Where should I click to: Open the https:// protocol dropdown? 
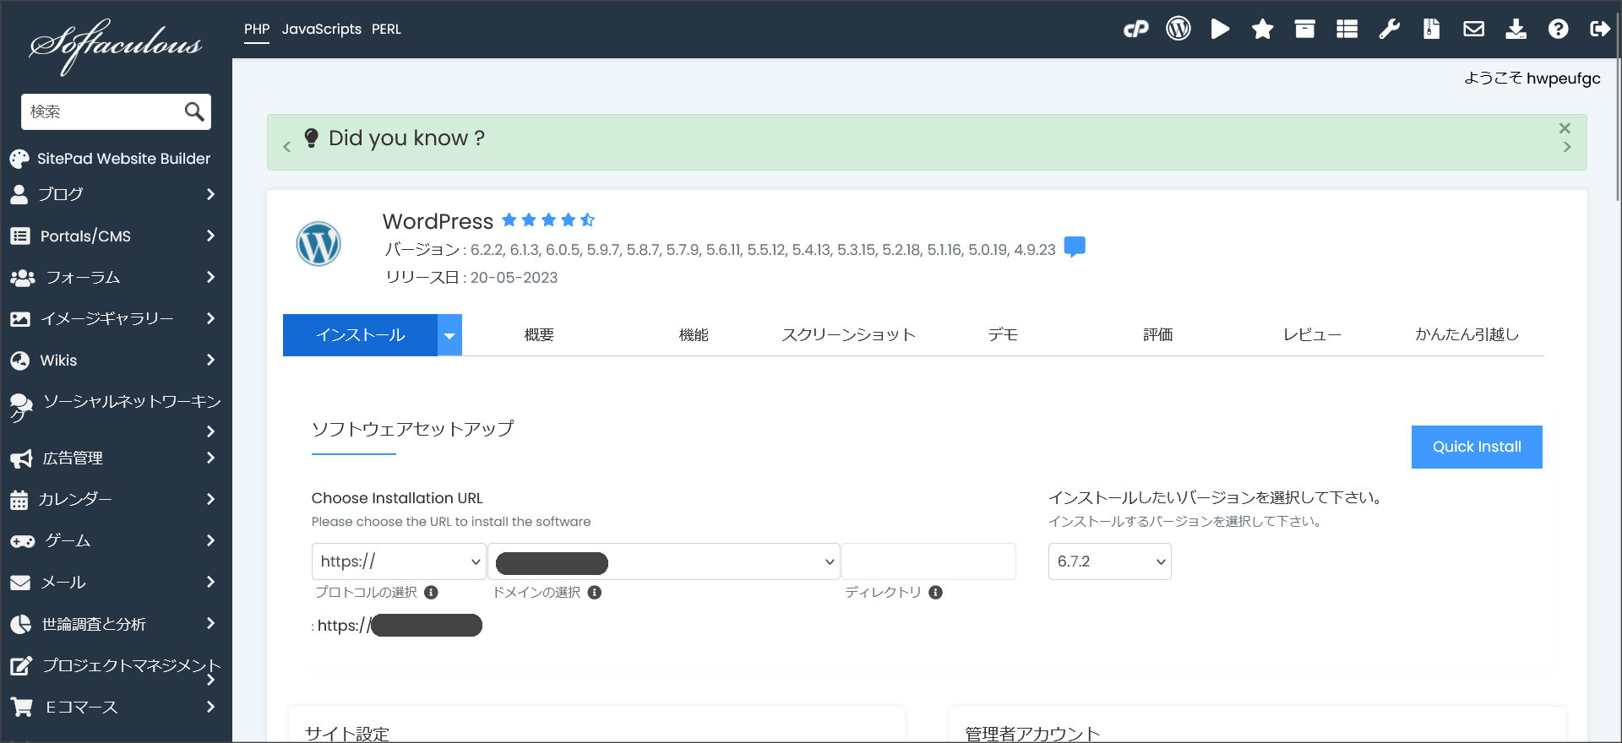click(399, 561)
